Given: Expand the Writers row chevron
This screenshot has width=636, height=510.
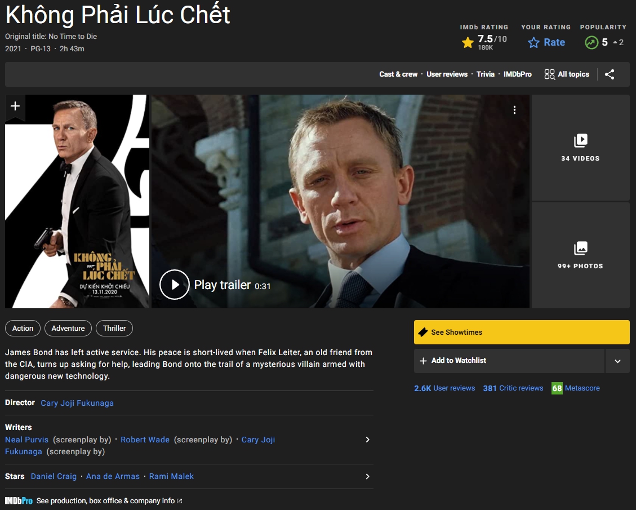Looking at the screenshot, I should coord(367,440).
